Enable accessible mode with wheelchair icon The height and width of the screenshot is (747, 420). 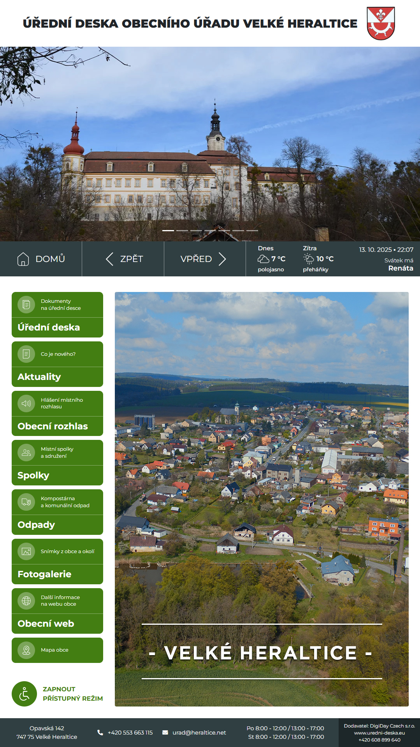[24, 694]
